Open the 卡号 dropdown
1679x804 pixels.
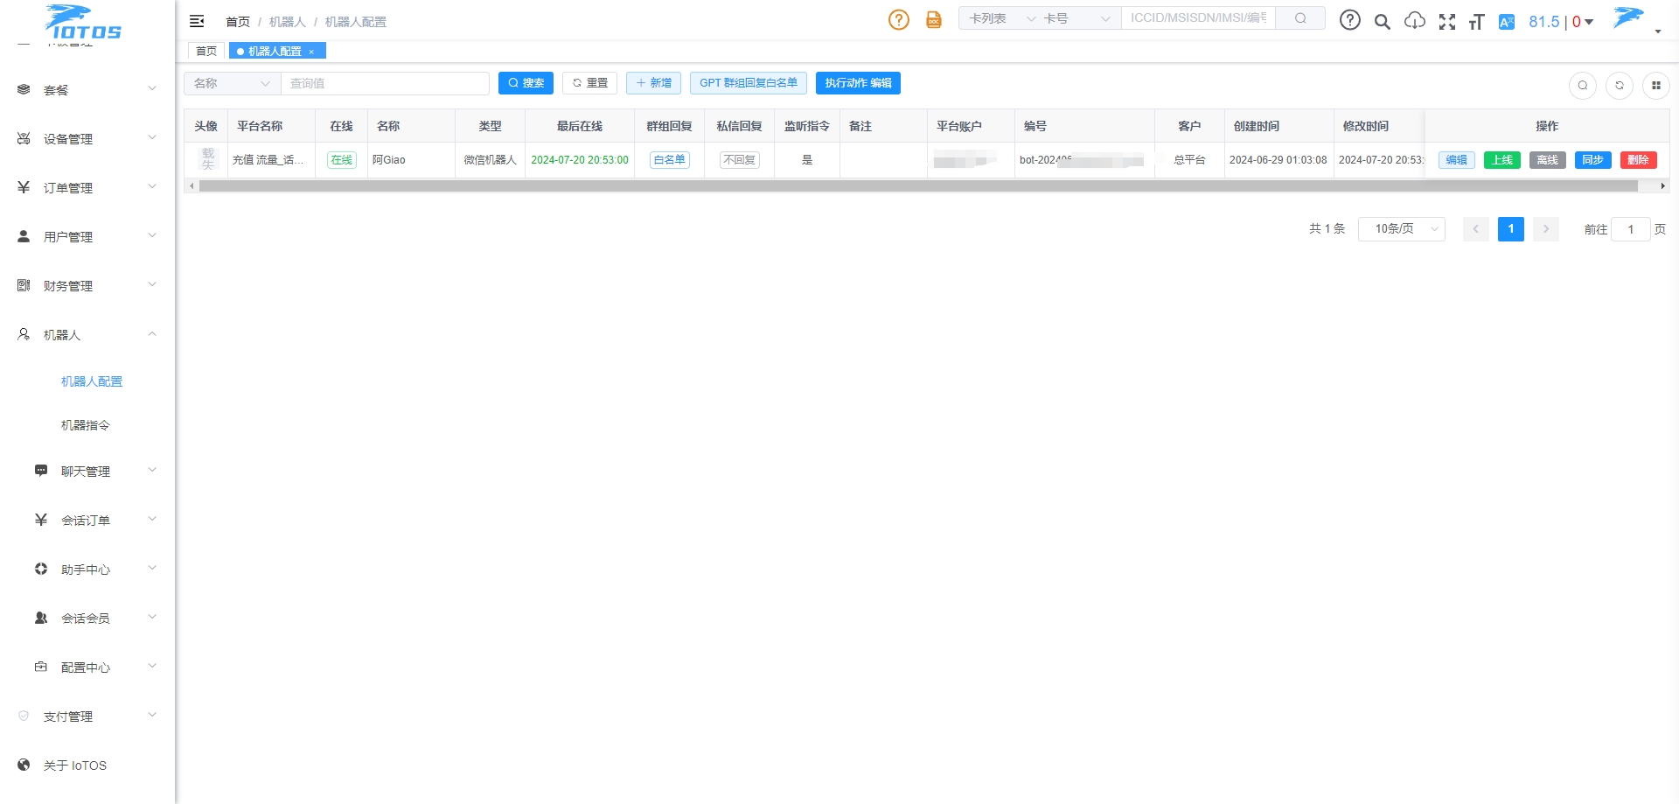[x=1078, y=18]
